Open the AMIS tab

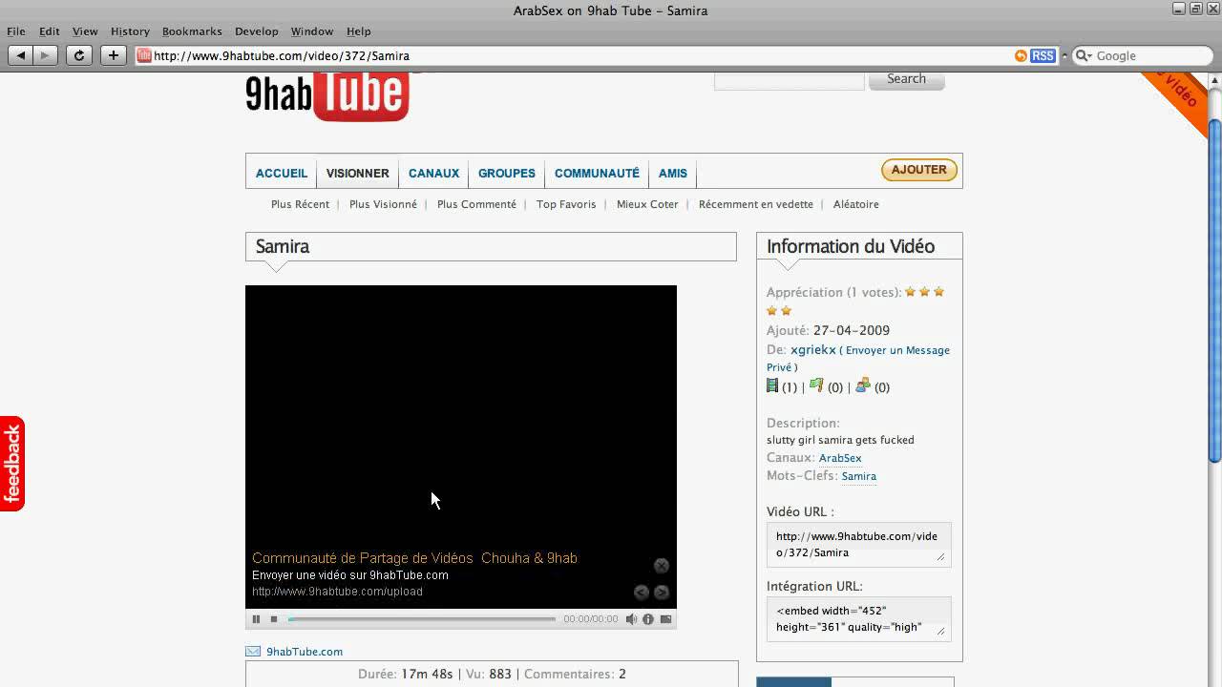coord(673,173)
